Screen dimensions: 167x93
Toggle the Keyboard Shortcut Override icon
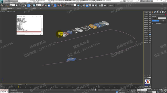[x=49, y=5]
